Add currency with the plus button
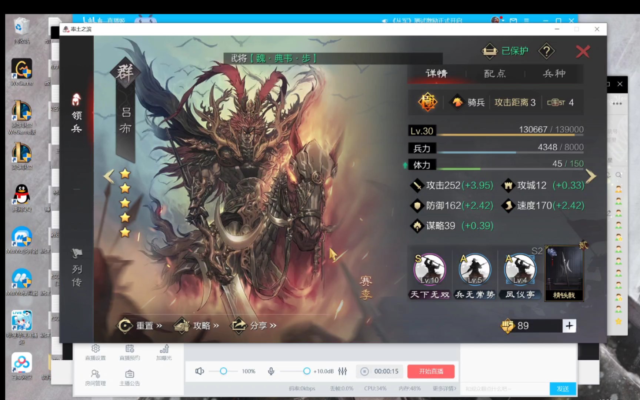The image size is (640, 400). 569,326
